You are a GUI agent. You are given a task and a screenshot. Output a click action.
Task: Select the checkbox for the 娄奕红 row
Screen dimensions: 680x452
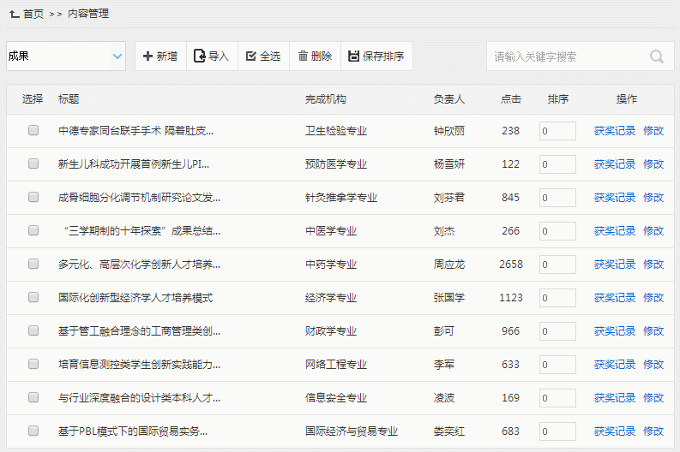click(33, 431)
